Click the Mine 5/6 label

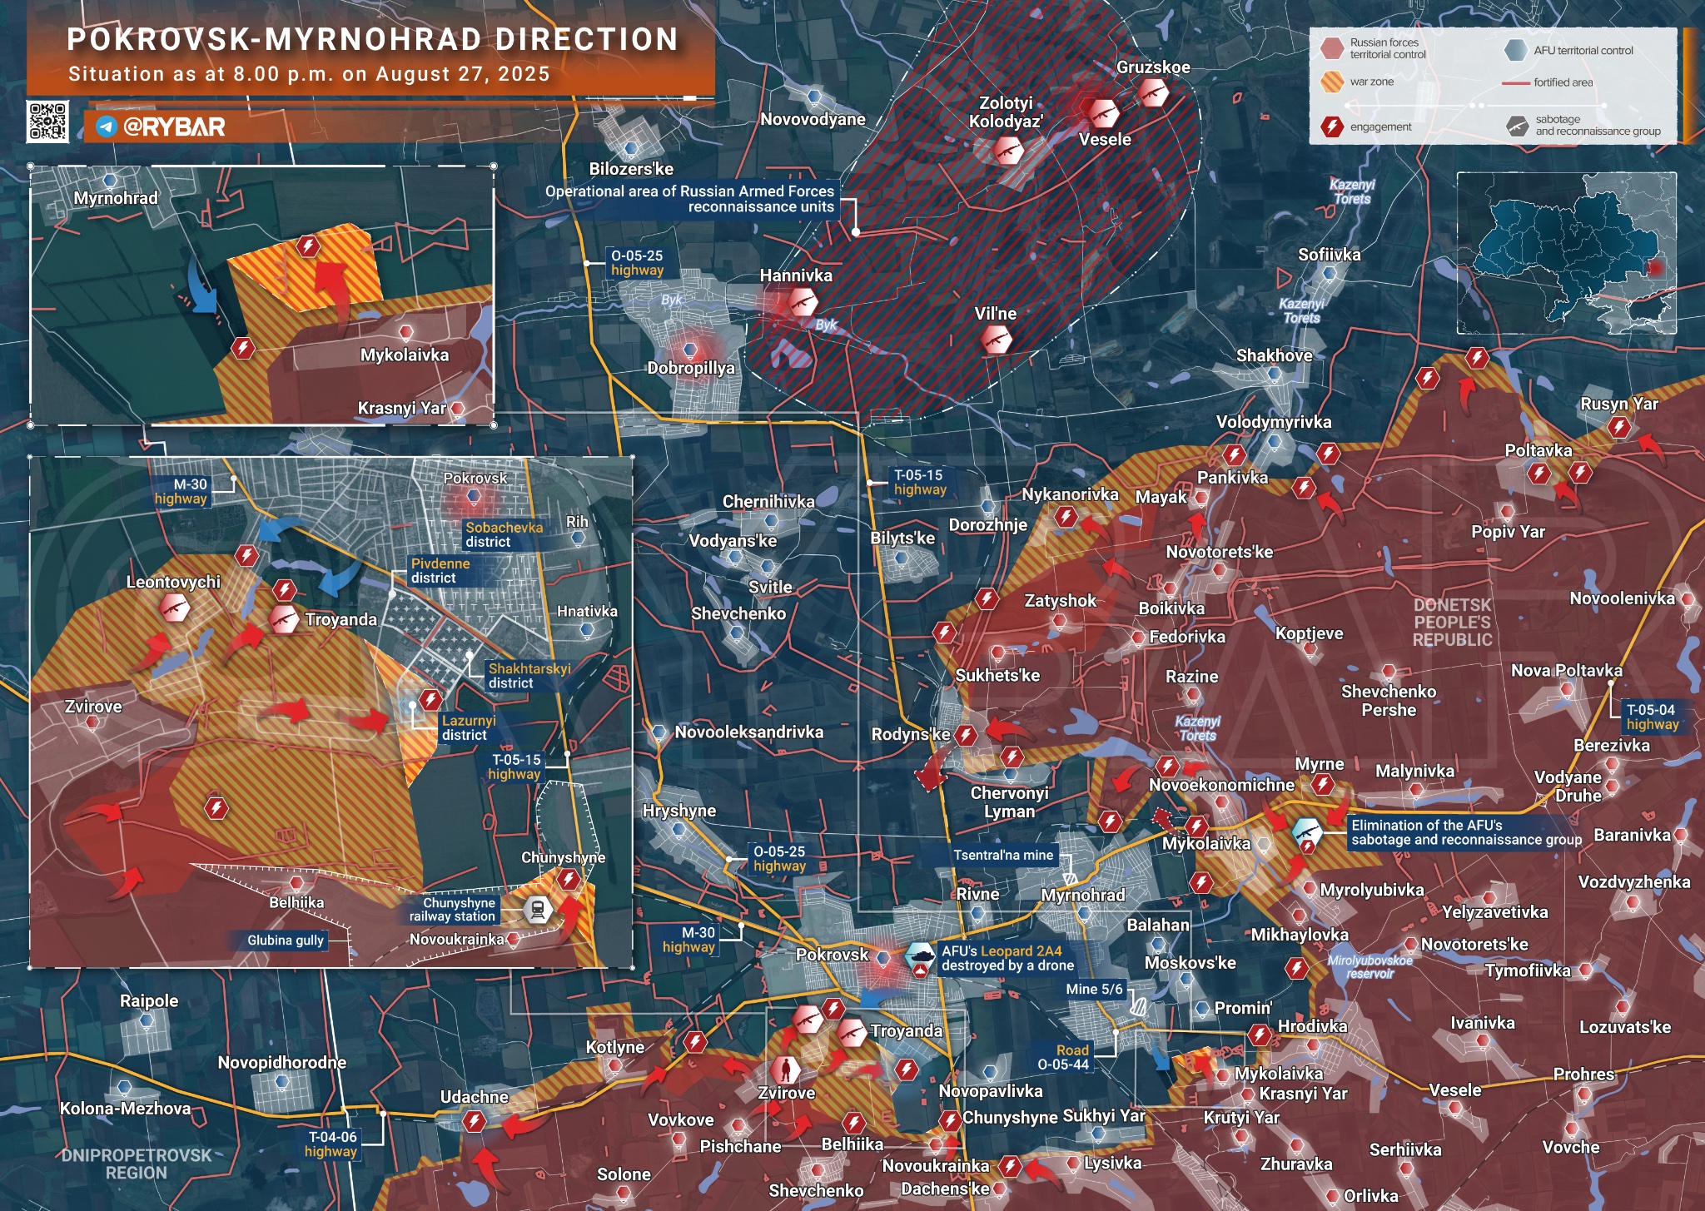(1094, 989)
